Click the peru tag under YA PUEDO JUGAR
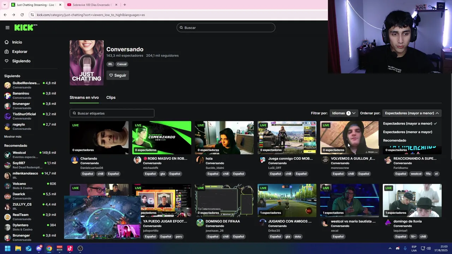 pos(179,236)
